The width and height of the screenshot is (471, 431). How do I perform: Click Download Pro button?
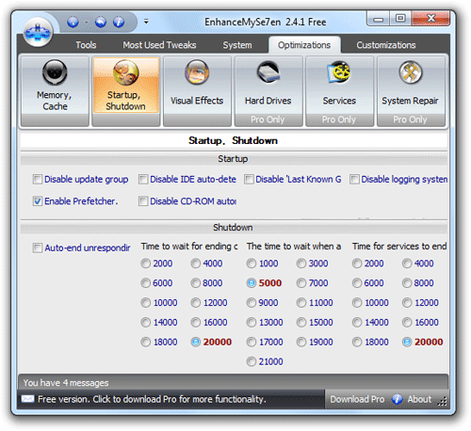[x=357, y=399]
